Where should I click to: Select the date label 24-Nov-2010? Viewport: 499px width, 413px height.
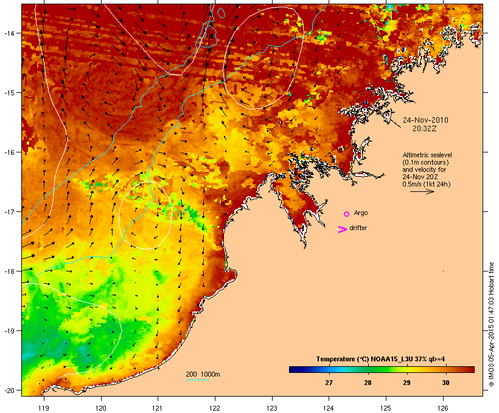click(425, 120)
